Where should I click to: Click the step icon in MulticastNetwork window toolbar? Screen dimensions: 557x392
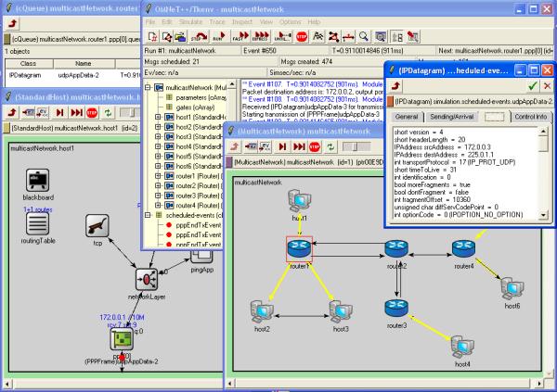click(282, 146)
